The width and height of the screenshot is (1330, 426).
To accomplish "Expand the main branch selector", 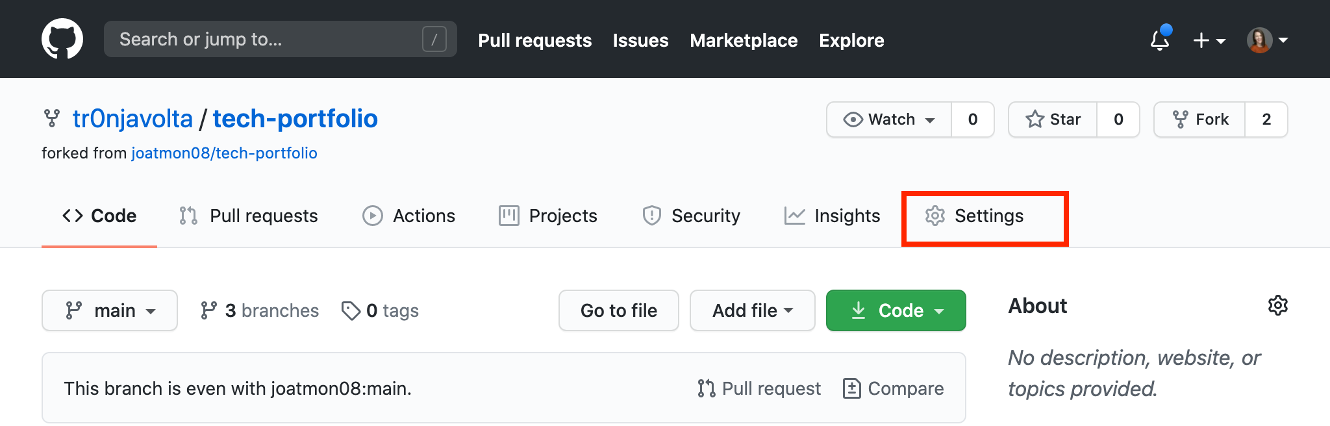I will pos(110,310).
